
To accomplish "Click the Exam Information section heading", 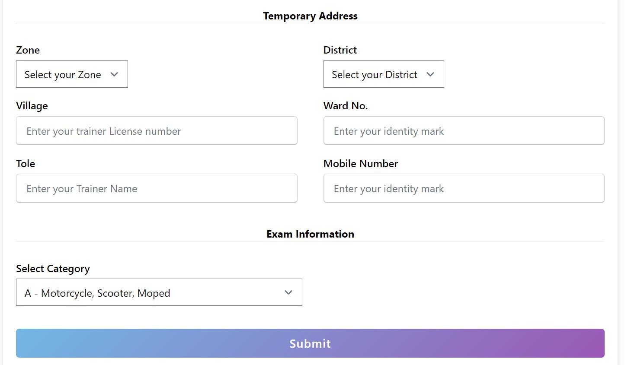I will (x=310, y=234).
